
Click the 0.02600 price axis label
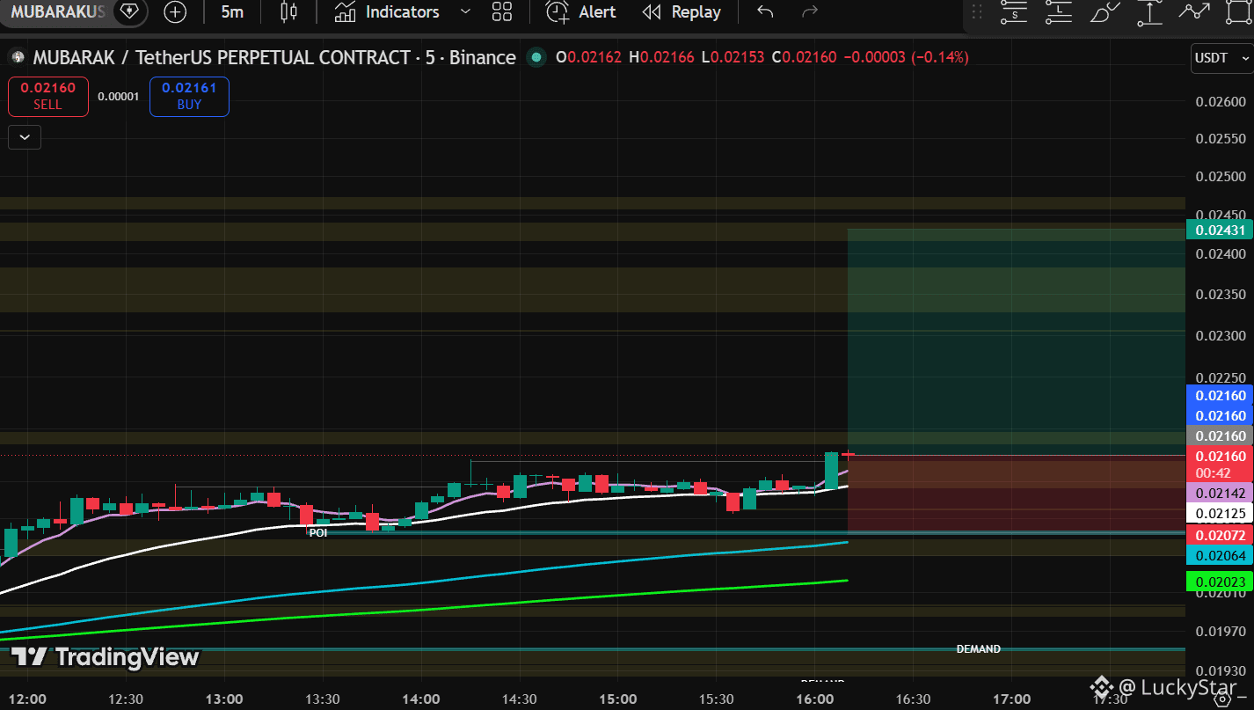coord(1221,102)
